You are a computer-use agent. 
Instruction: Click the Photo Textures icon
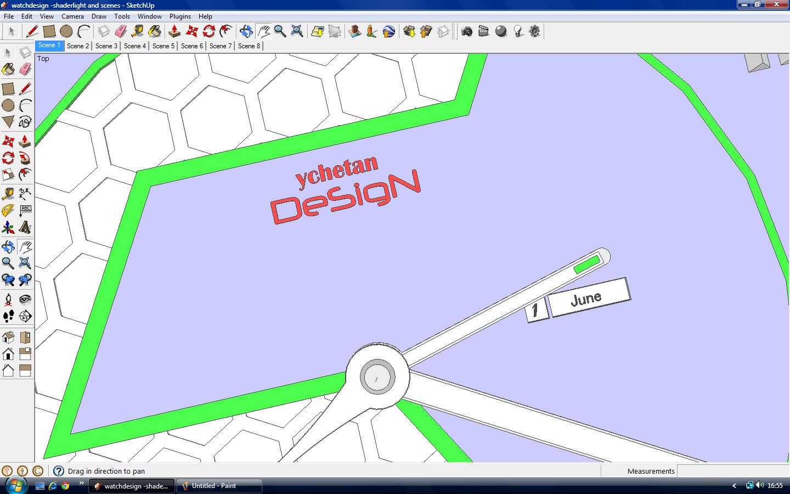372,31
